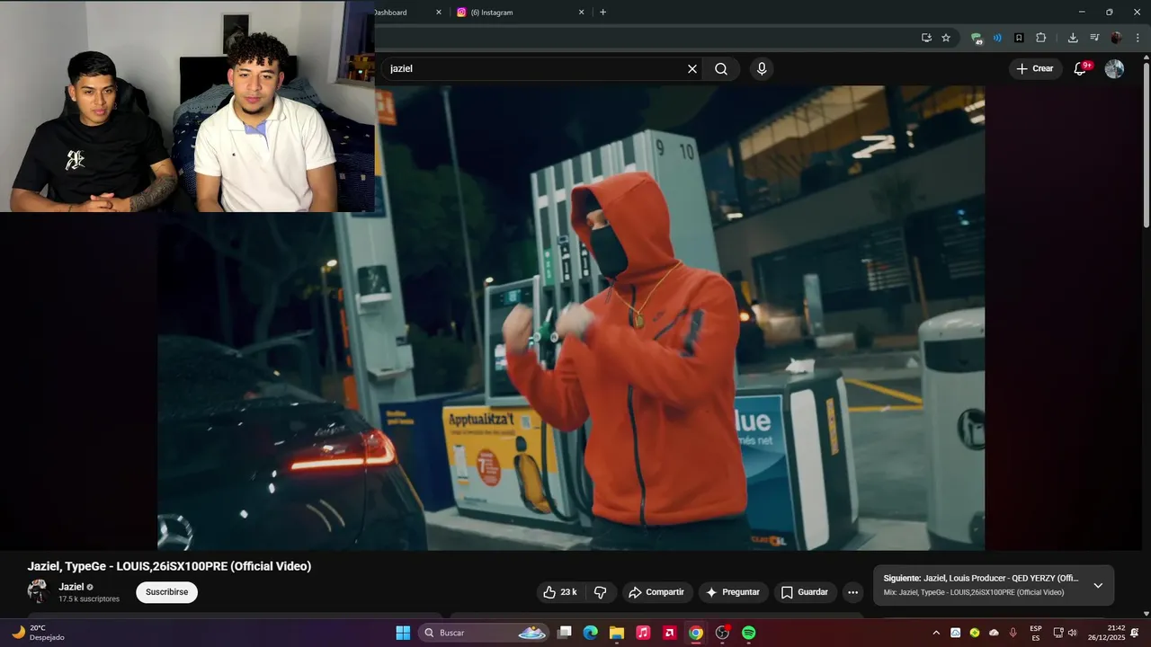The height and width of the screenshot is (647, 1151).
Task: Bookmark this page with the star icon
Action: click(946, 38)
